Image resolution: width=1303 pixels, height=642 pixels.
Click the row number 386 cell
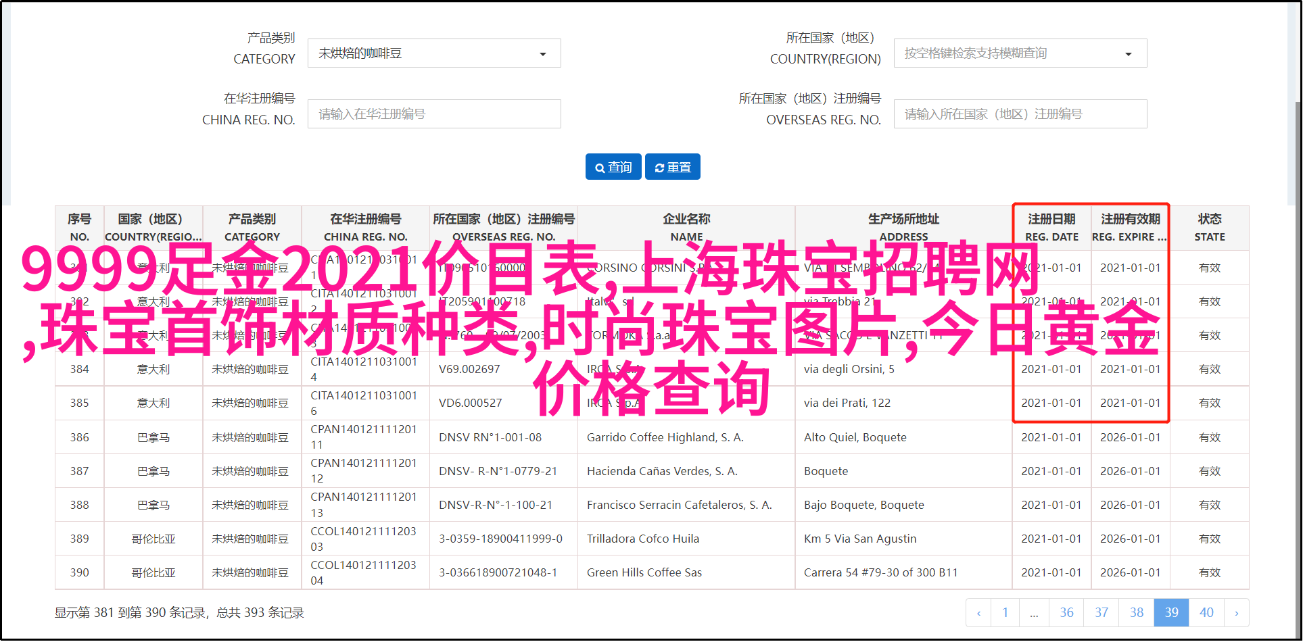coord(79,437)
